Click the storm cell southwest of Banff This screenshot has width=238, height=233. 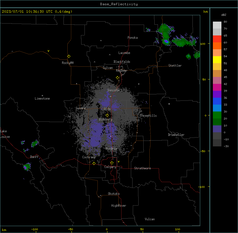click(x=27, y=167)
